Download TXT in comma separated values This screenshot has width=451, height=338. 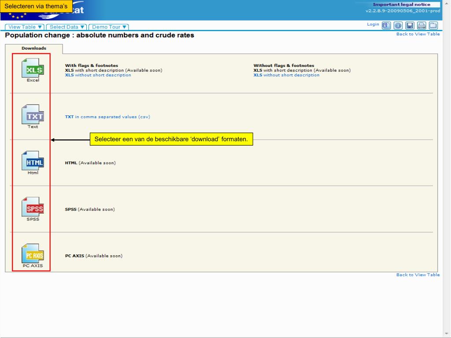point(107,117)
